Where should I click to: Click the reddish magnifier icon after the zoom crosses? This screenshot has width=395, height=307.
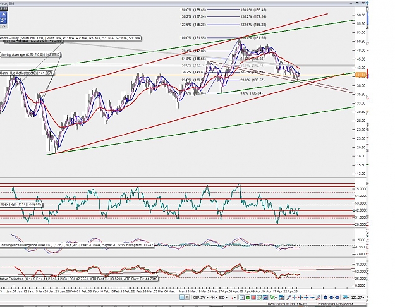318,298
